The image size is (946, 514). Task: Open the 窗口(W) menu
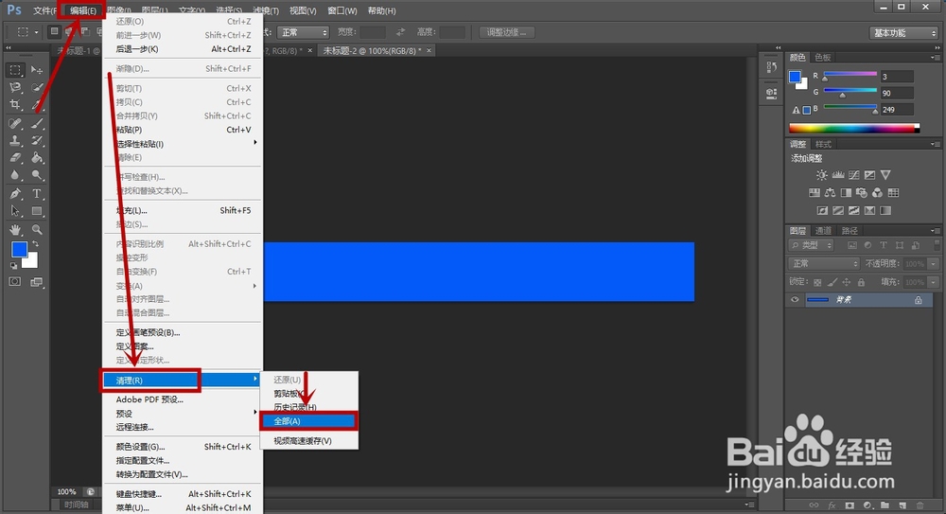click(x=342, y=10)
